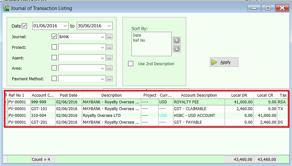Toggle the Agent filter checkbox
The image size is (292, 166).
pyautogui.click(x=54, y=58)
